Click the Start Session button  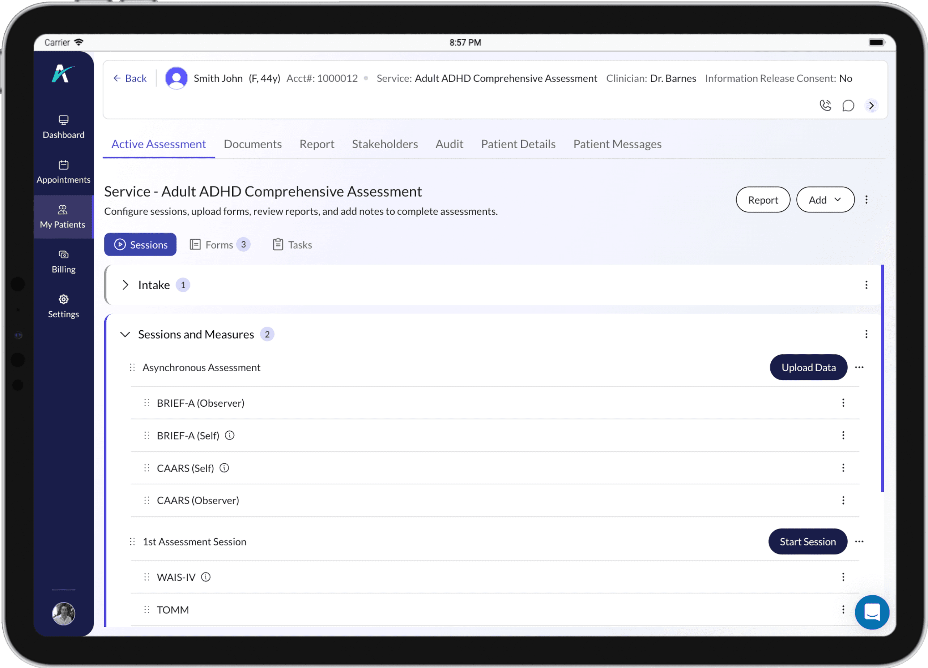(807, 541)
